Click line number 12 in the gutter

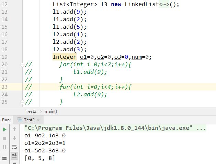[4, 4]
